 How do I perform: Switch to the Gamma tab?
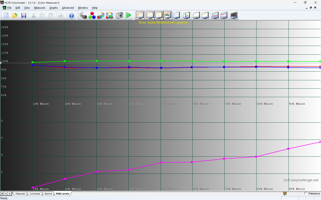[48, 194]
